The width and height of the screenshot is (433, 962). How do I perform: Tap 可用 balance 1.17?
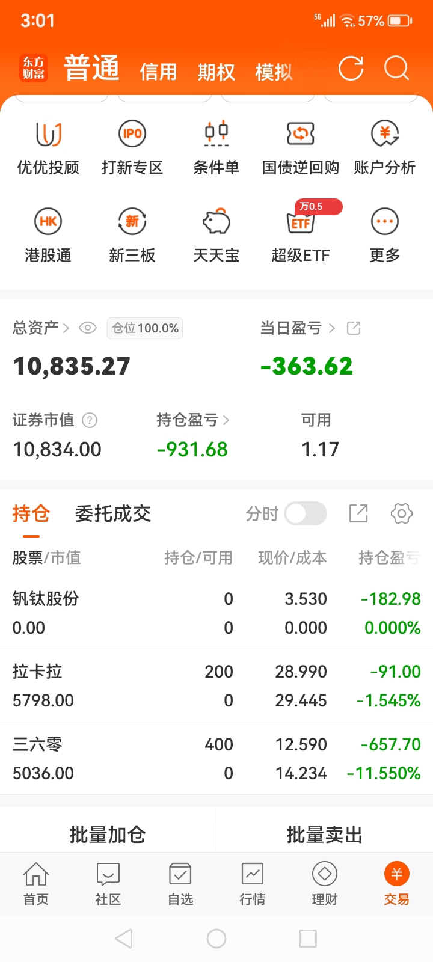tap(321, 449)
